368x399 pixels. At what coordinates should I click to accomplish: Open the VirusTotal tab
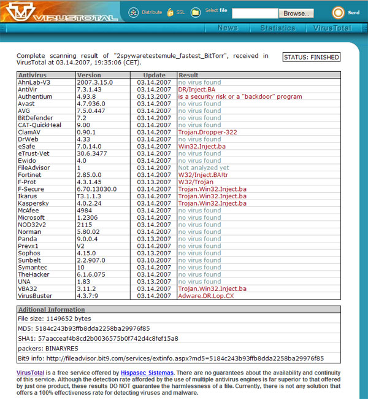click(332, 28)
